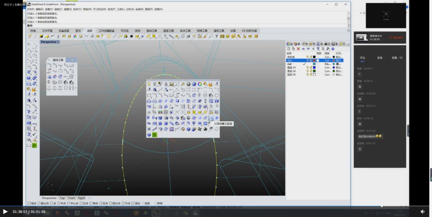432x217 pixels.
Task: Click the delete layer red X icon
Action: pos(298,49)
